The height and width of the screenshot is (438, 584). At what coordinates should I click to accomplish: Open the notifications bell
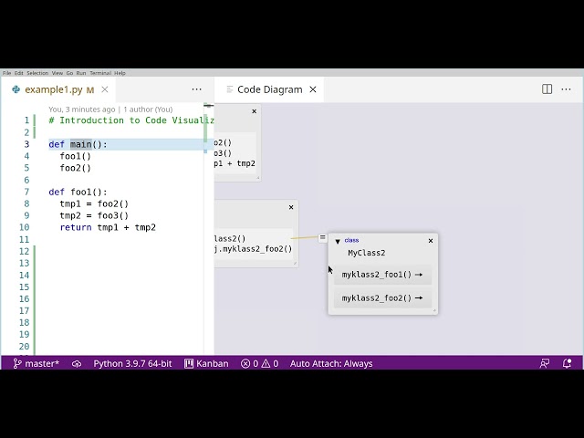567,363
